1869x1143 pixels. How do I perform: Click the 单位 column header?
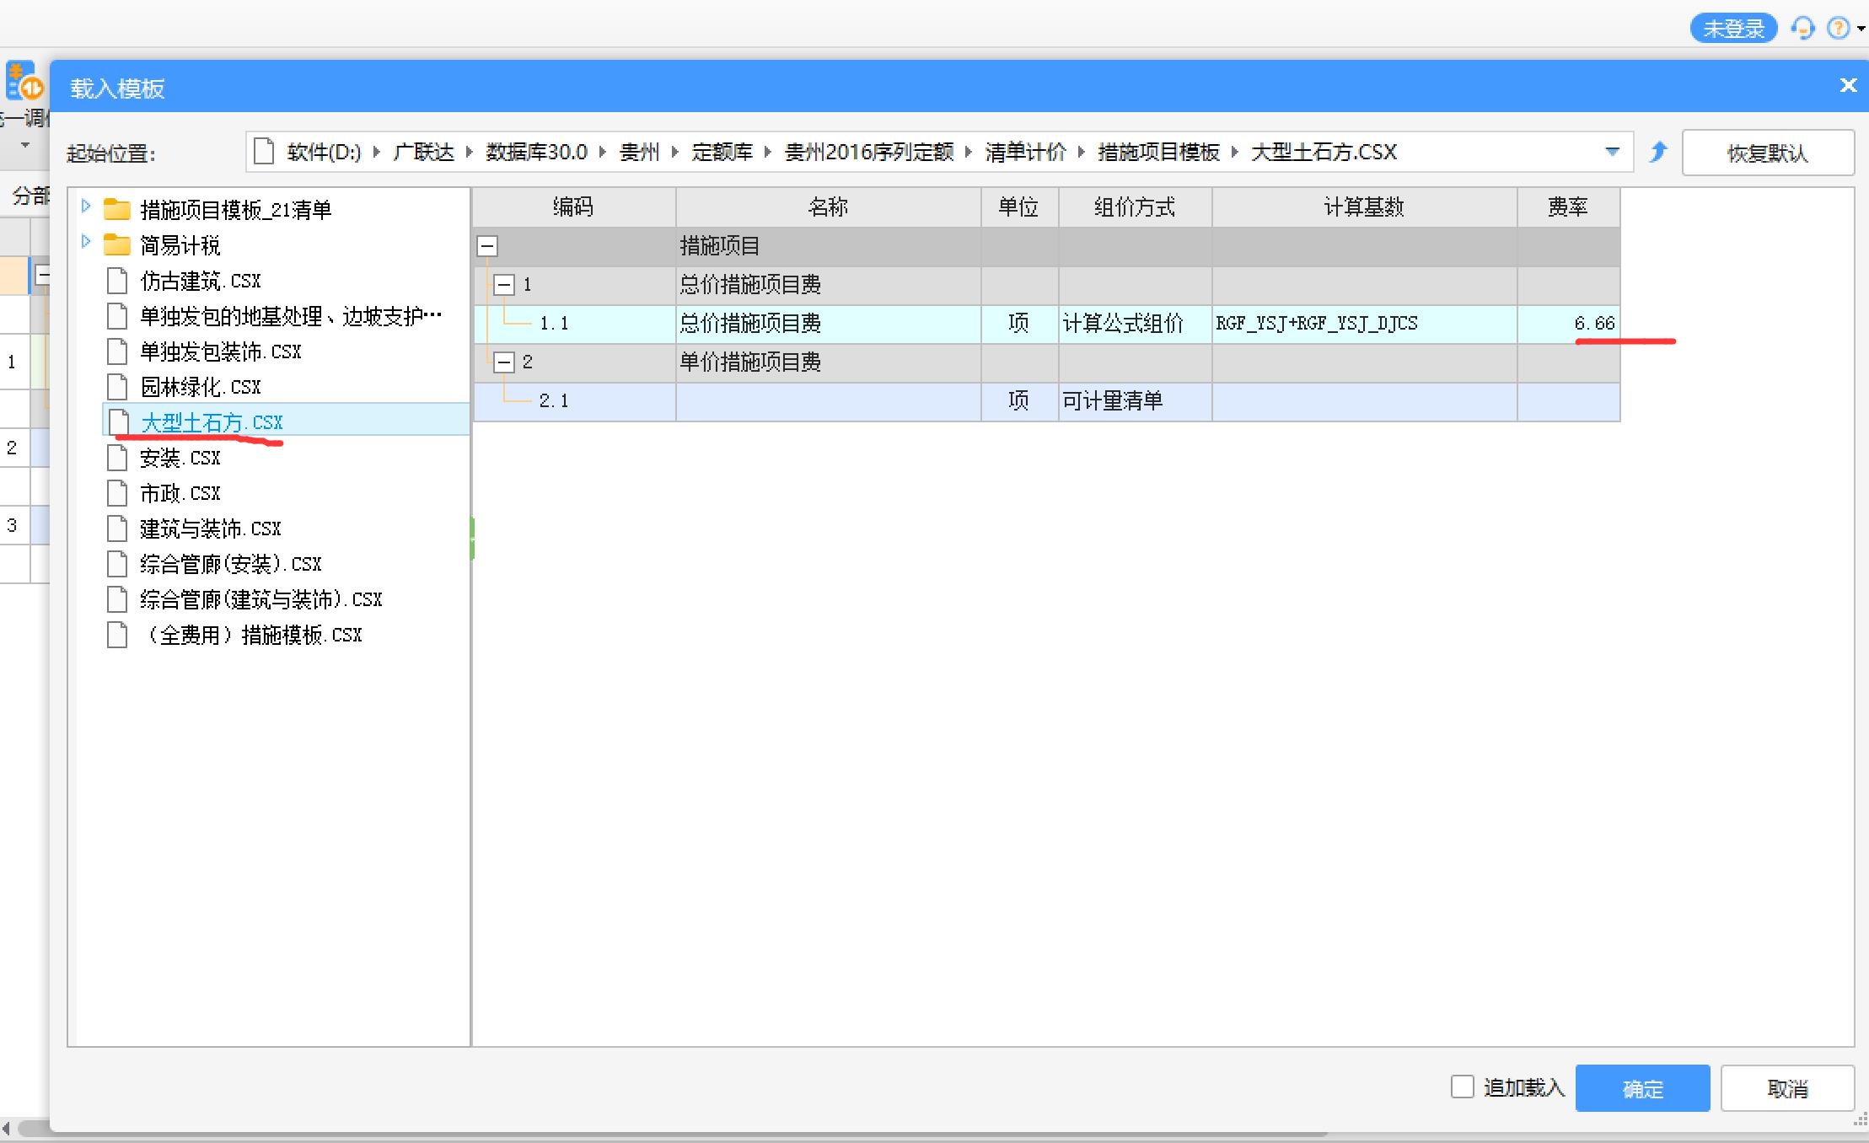1019,207
